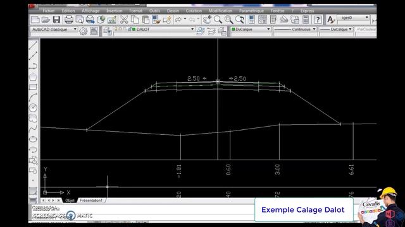Expand the AutoCAD classique workspace dropdown
This screenshot has width=405, height=227.
point(75,29)
